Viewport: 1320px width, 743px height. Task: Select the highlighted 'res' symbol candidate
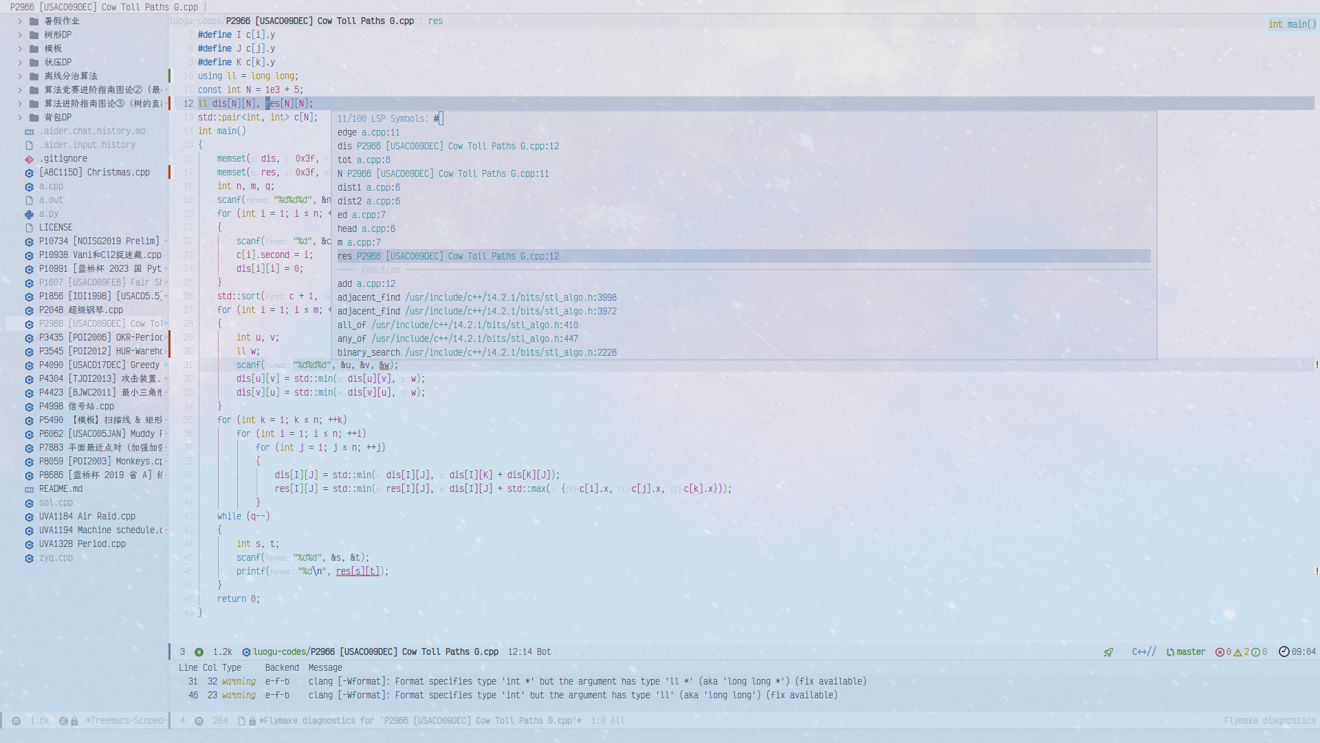(x=744, y=257)
